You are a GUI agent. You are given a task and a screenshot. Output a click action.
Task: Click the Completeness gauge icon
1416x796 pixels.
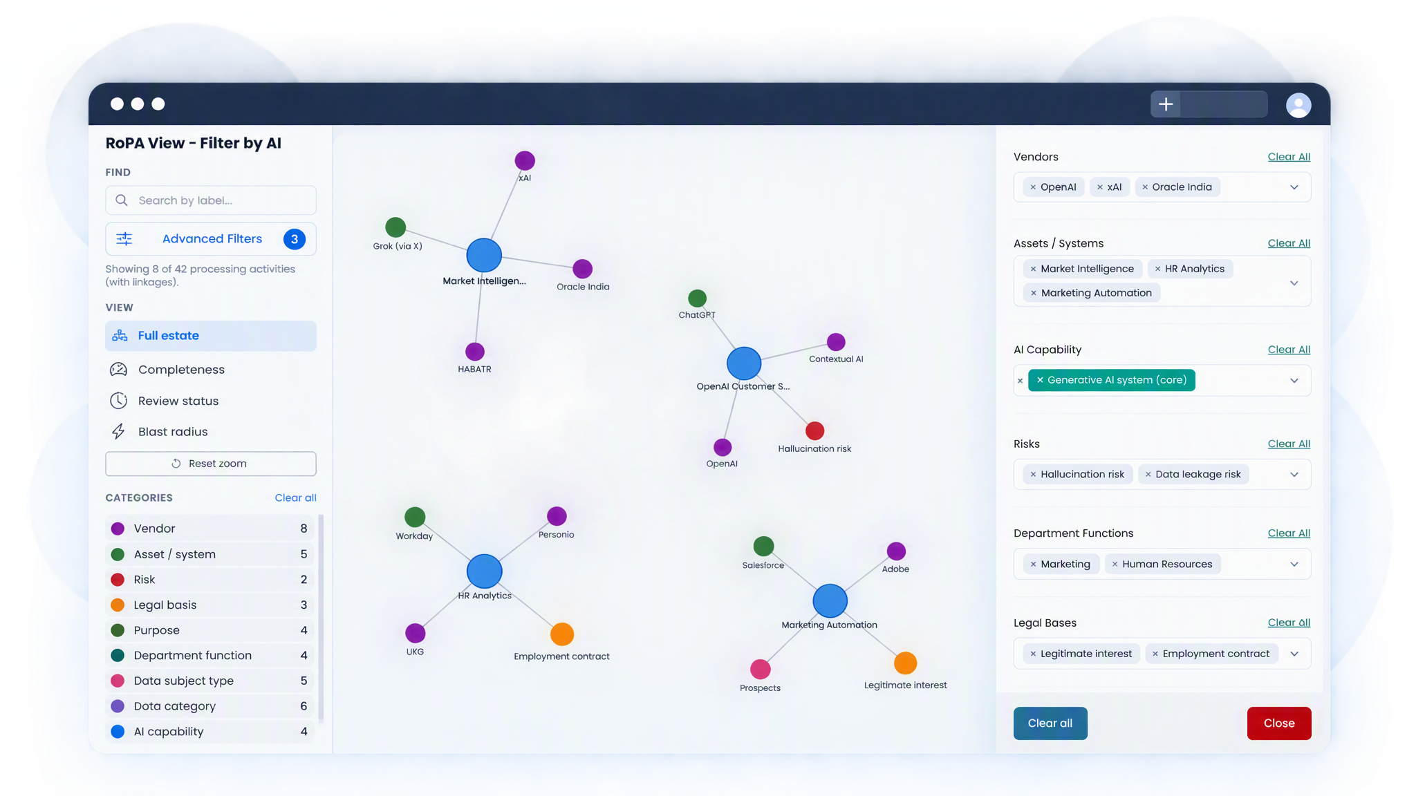click(119, 370)
